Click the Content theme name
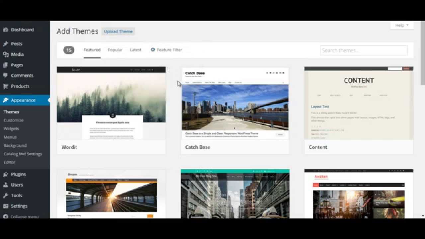Viewport: 425px width, 239px height. (x=318, y=147)
